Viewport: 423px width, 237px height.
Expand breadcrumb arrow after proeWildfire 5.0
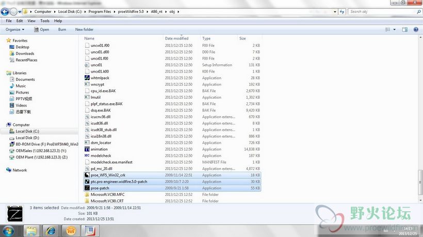(148, 11)
